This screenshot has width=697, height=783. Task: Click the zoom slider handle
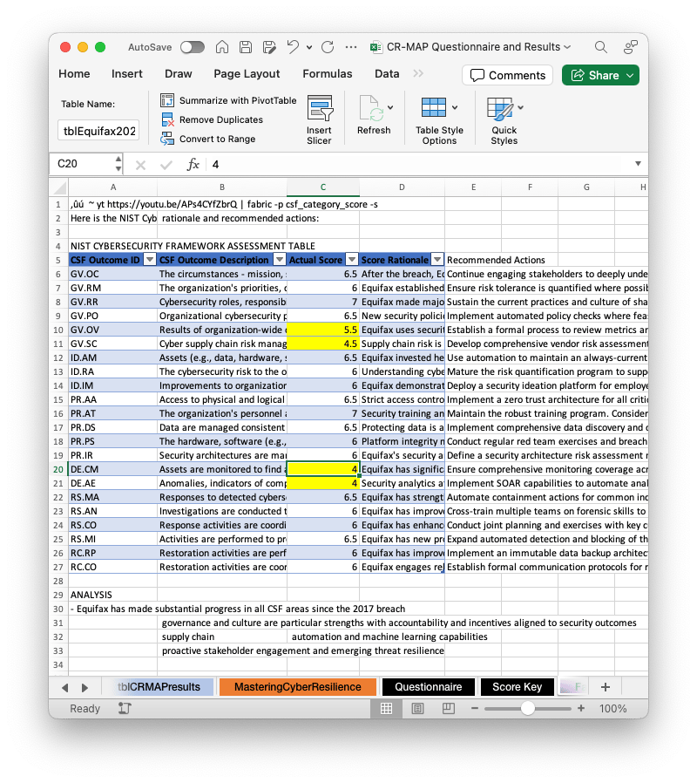tap(527, 708)
